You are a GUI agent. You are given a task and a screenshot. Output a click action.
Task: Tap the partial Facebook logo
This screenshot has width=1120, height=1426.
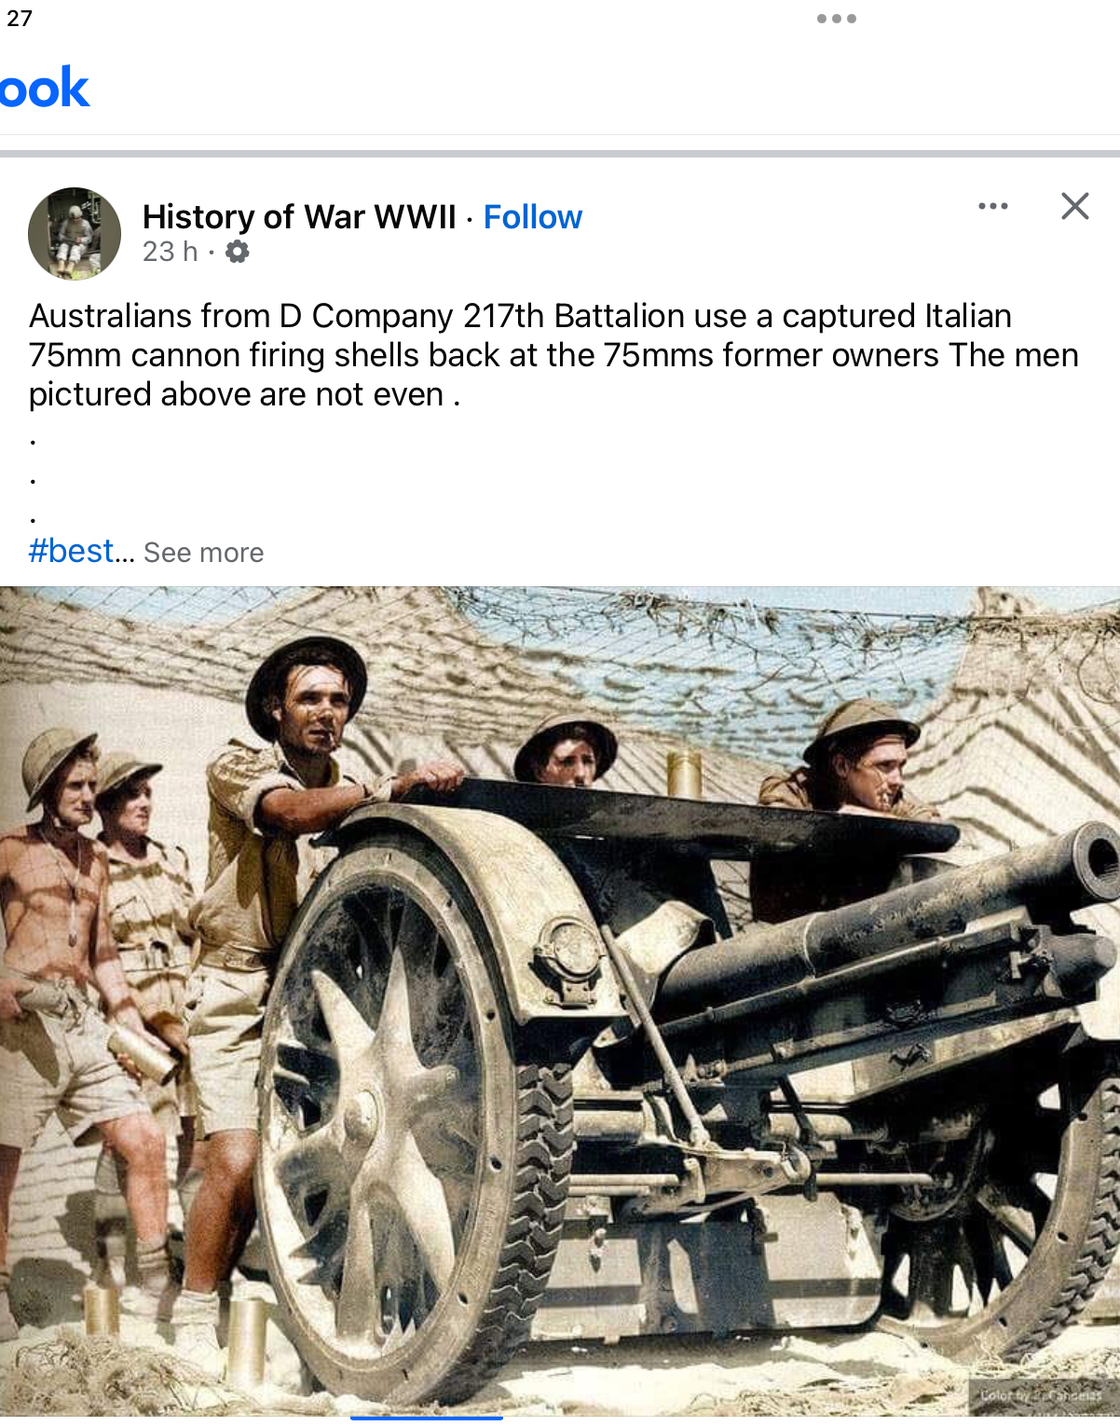(x=44, y=88)
